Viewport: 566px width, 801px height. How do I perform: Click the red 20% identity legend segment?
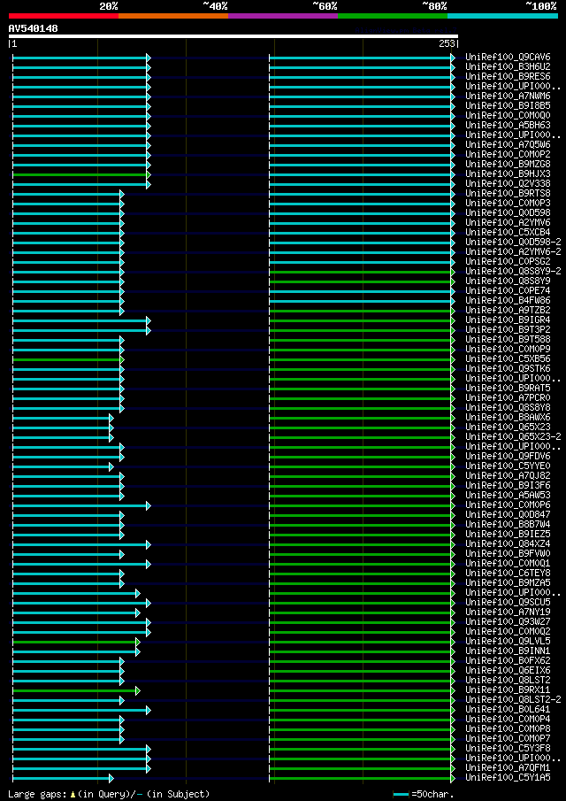[64, 16]
